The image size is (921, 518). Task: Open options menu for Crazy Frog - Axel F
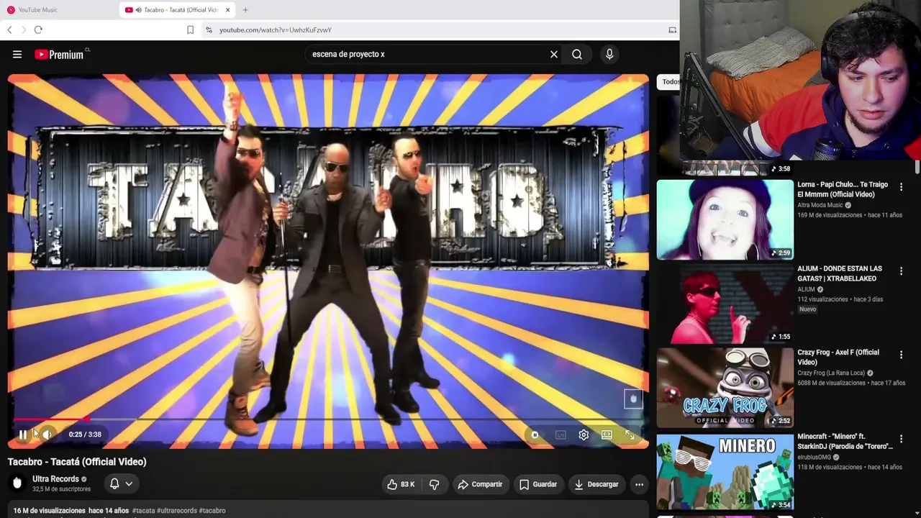click(901, 355)
